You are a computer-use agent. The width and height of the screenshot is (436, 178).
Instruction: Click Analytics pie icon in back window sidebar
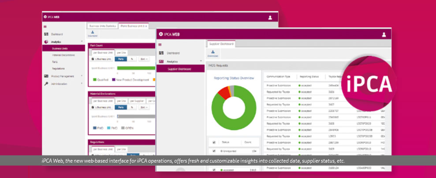[46, 42]
